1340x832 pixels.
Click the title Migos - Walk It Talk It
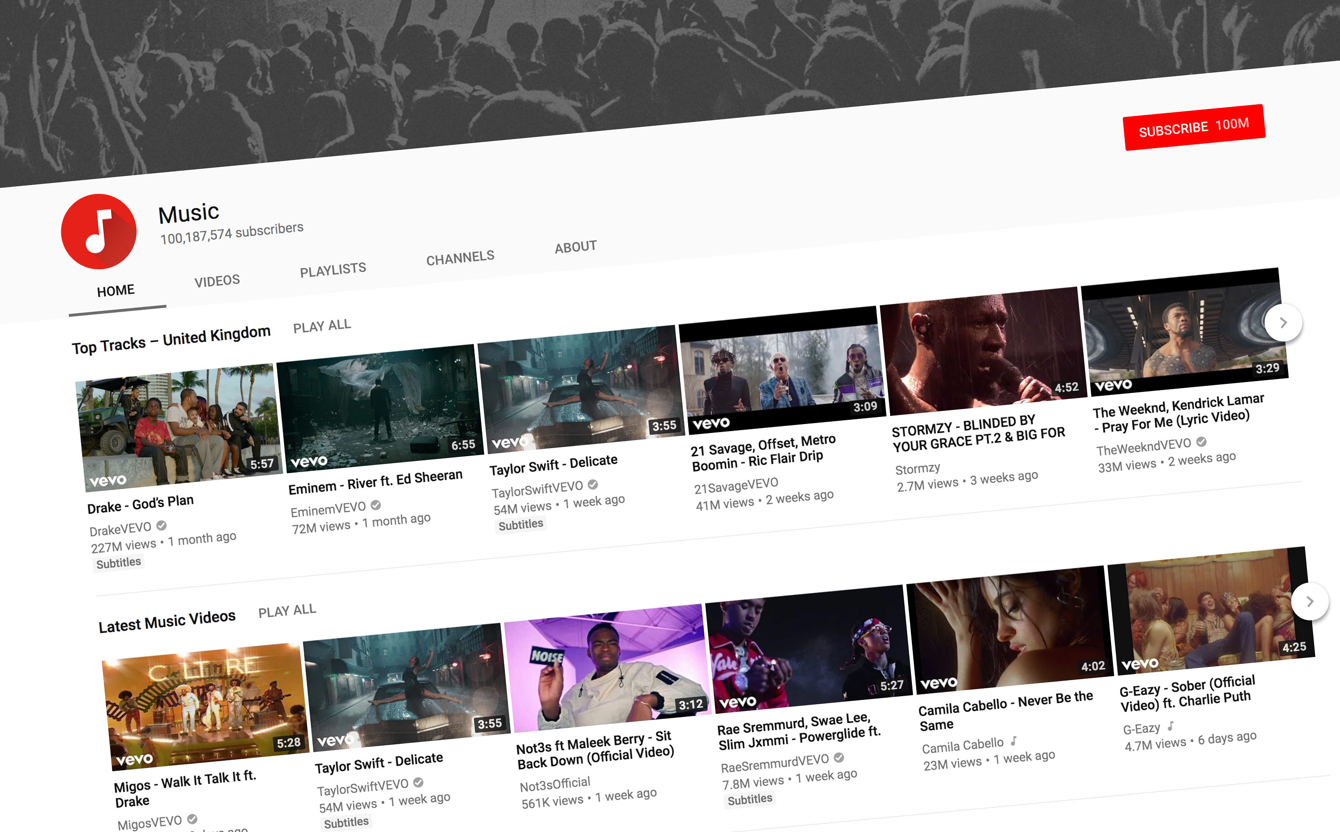[x=185, y=788]
